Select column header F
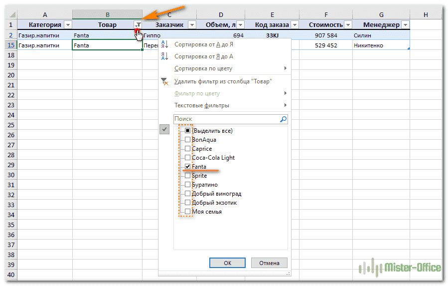This screenshot has width=448, height=286. (325, 15)
